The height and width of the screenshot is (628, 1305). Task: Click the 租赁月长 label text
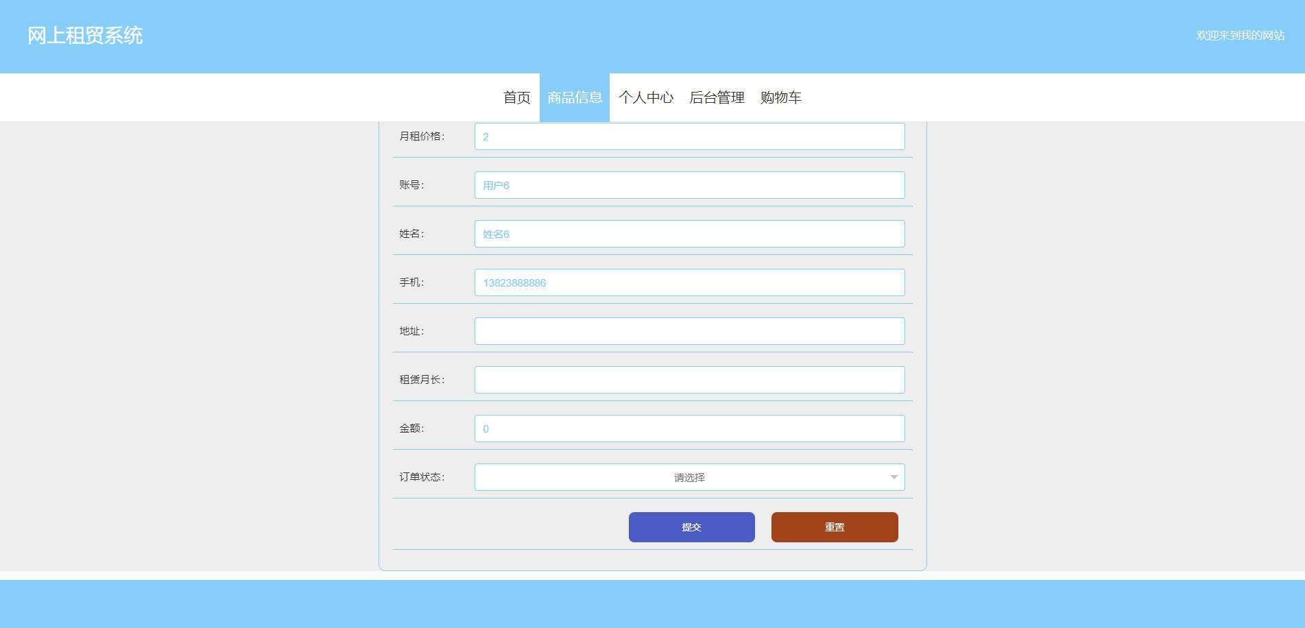click(422, 380)
